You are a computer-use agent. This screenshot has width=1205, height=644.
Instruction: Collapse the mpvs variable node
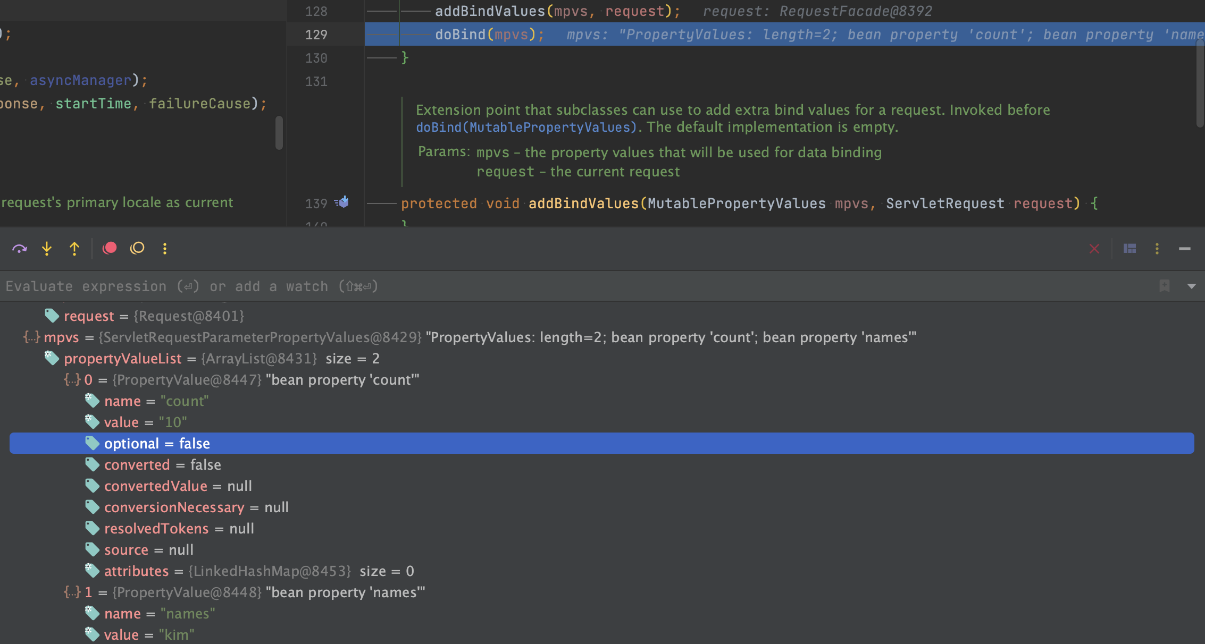click(31, 337)
